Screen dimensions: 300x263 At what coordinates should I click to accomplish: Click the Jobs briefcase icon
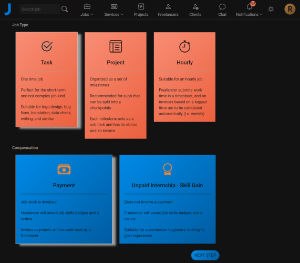pyautogui.click(x=87, y=6)
